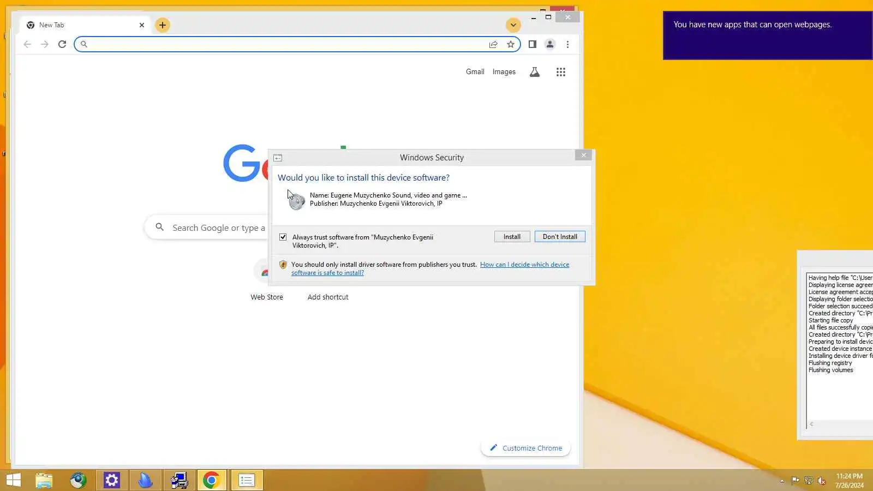Screen dimensions: 873x491
Task: Click Install in Windows Security dialog
Action: click(x=512, y=237)
